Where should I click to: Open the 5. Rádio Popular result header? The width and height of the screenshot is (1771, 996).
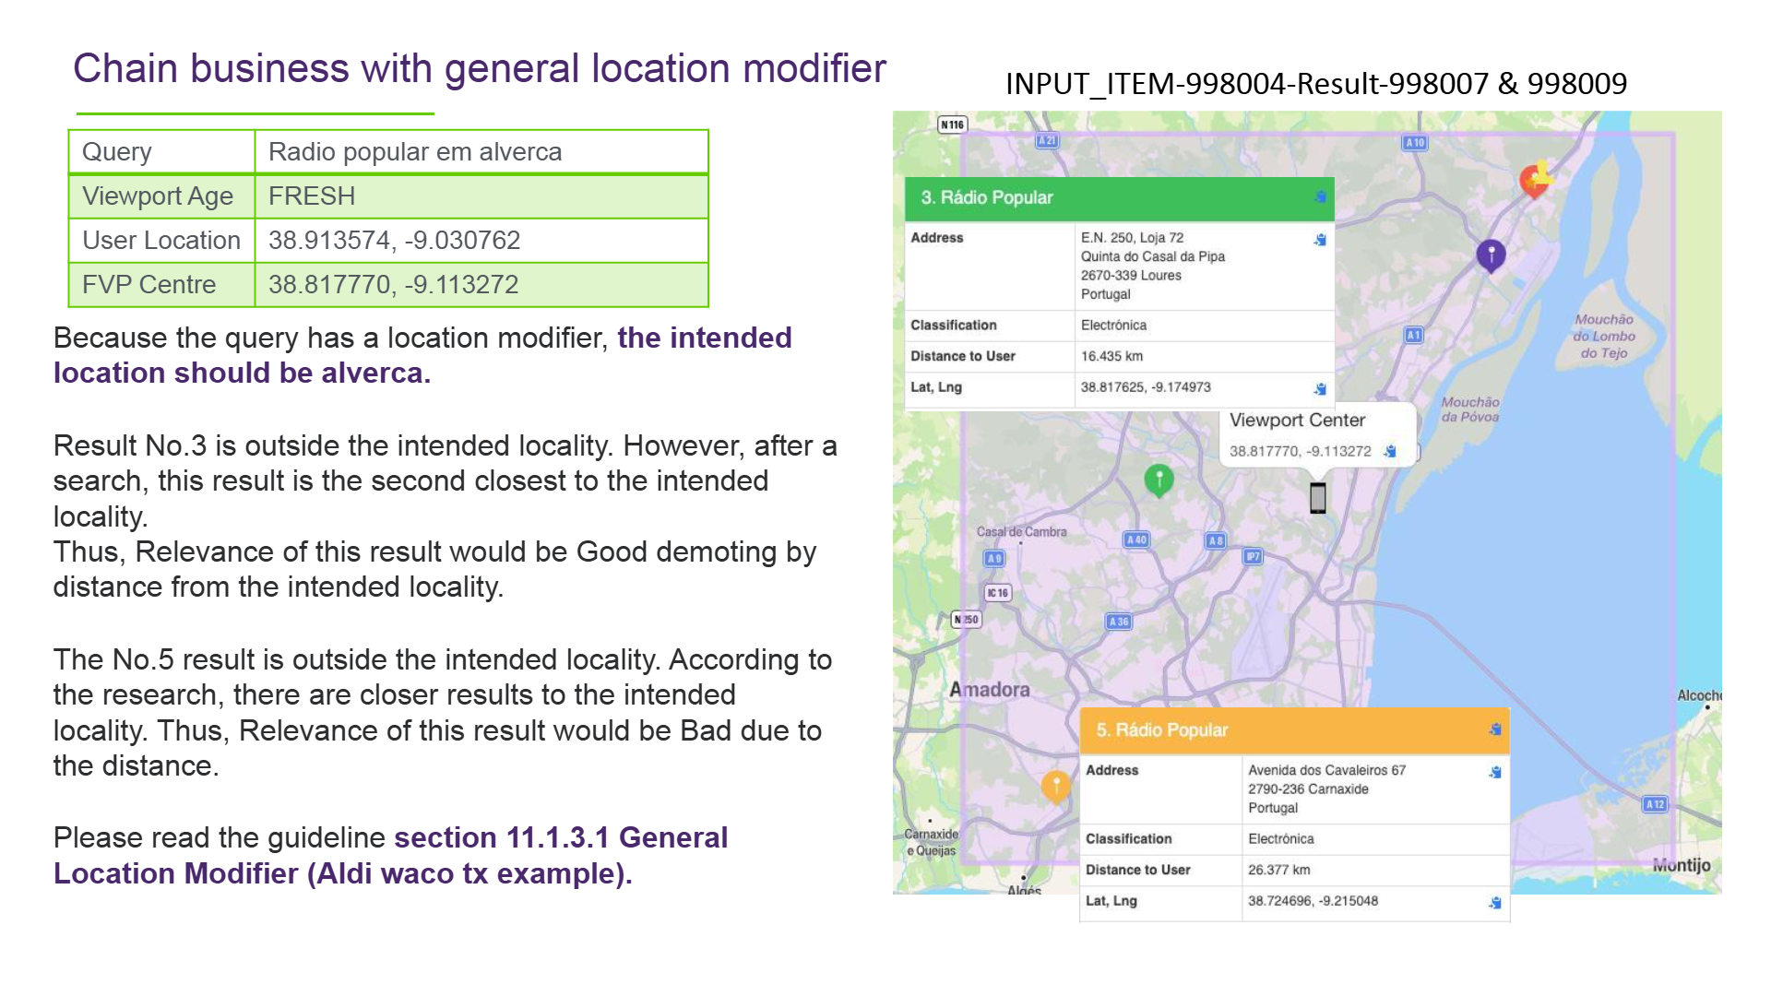(1294, 730)
